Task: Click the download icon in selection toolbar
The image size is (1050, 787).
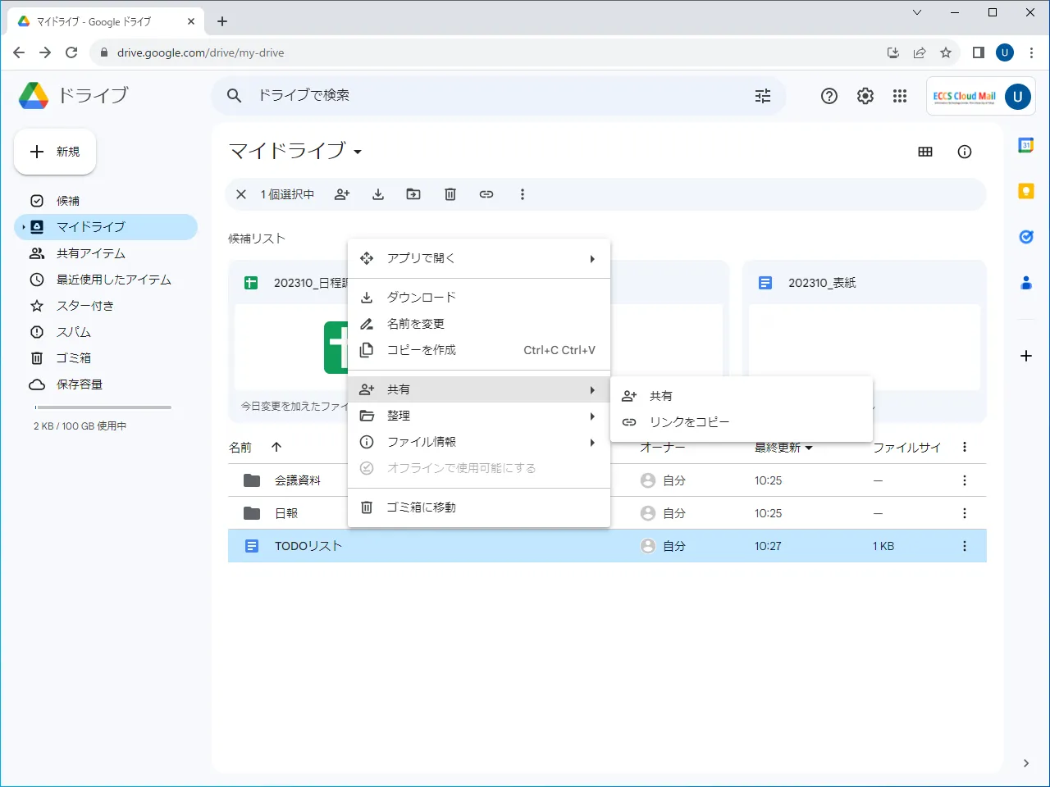Action: tap(378, 194)
